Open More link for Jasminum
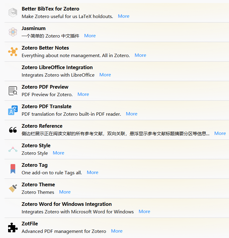The image size is (229, 238). point(90,36)
